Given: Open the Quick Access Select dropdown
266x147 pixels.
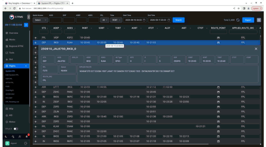Looking at the screenshot, I should pyautogui.click(x=40, y=20).
